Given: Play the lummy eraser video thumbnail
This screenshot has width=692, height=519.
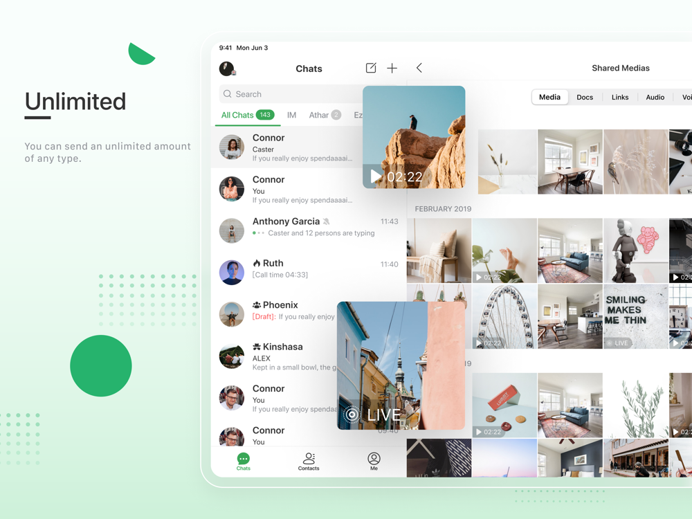Looking at the screenshot, I should click(504, 405).
